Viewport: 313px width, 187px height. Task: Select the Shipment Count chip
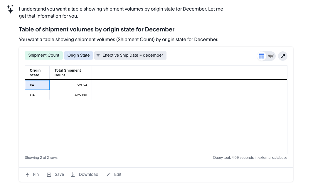pos(44,55)
